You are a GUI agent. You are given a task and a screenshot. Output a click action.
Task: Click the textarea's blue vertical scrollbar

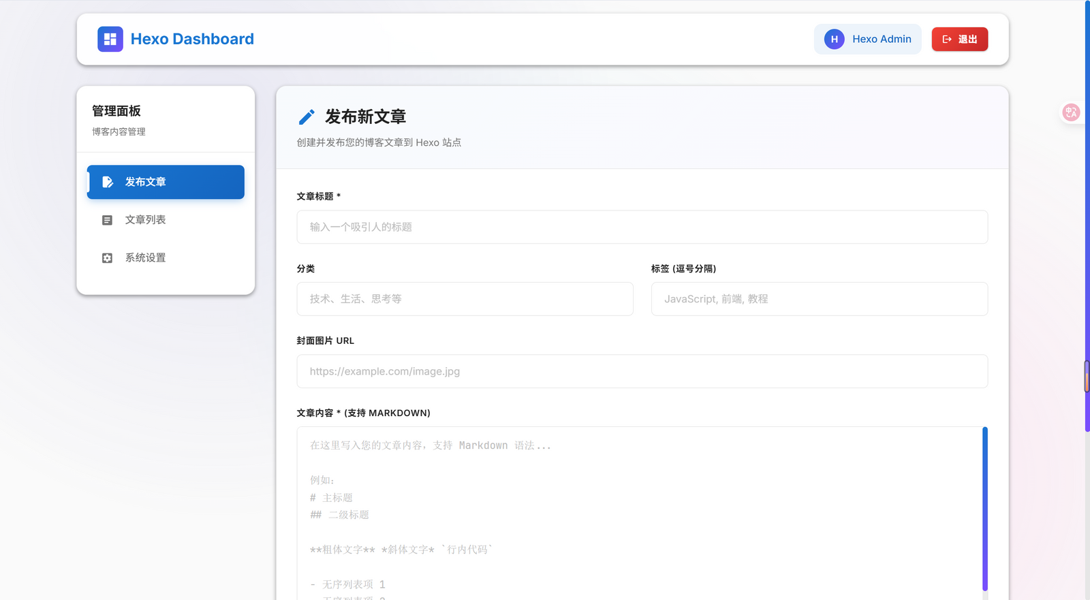pyautogui.click(x=984, y=509)
